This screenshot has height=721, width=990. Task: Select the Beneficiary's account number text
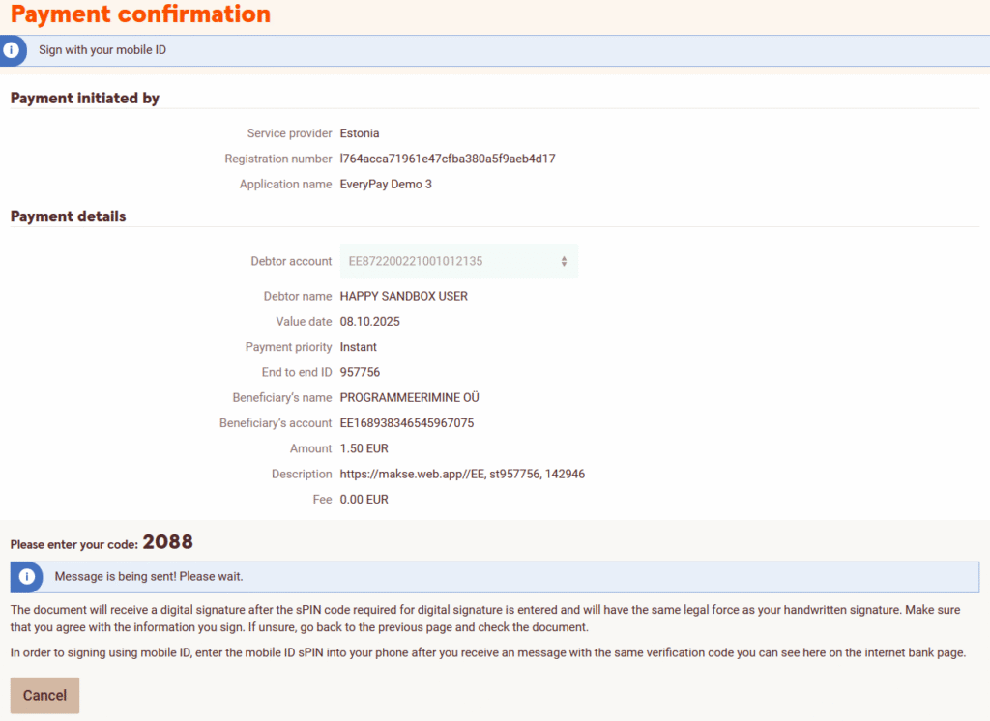click(407, 423)
